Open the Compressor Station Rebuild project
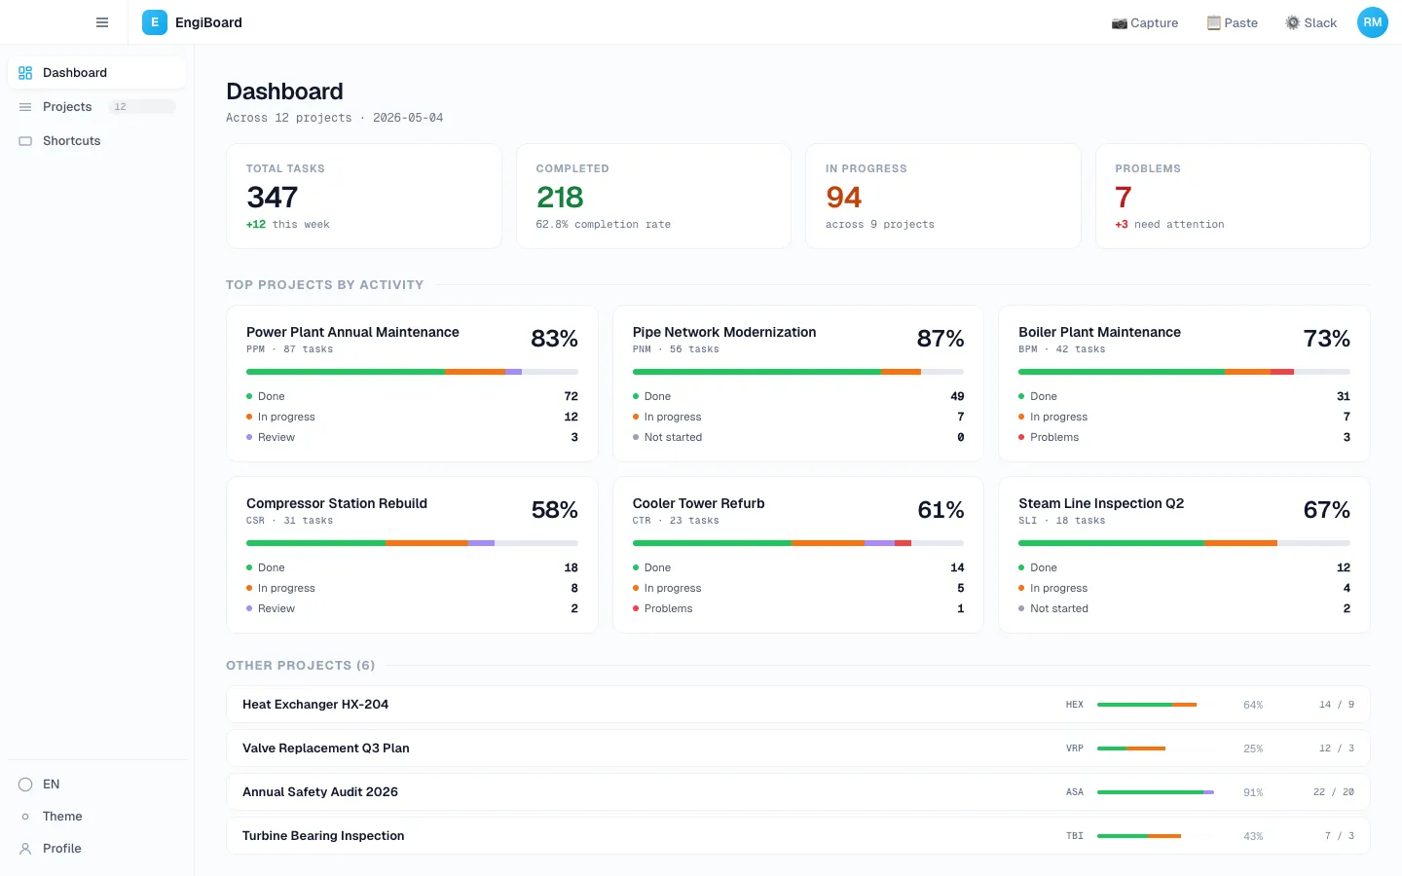Image resolution: width=1402 pixels, height=876 pixels. 412,555
